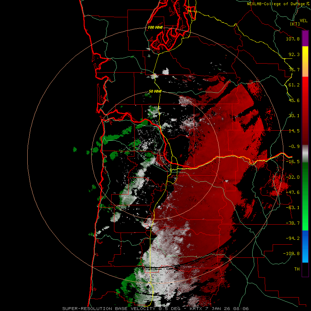Click the -47.6 legend value
Screen dimensions: 311x311
pyautogui.click(x=293, y=192)
